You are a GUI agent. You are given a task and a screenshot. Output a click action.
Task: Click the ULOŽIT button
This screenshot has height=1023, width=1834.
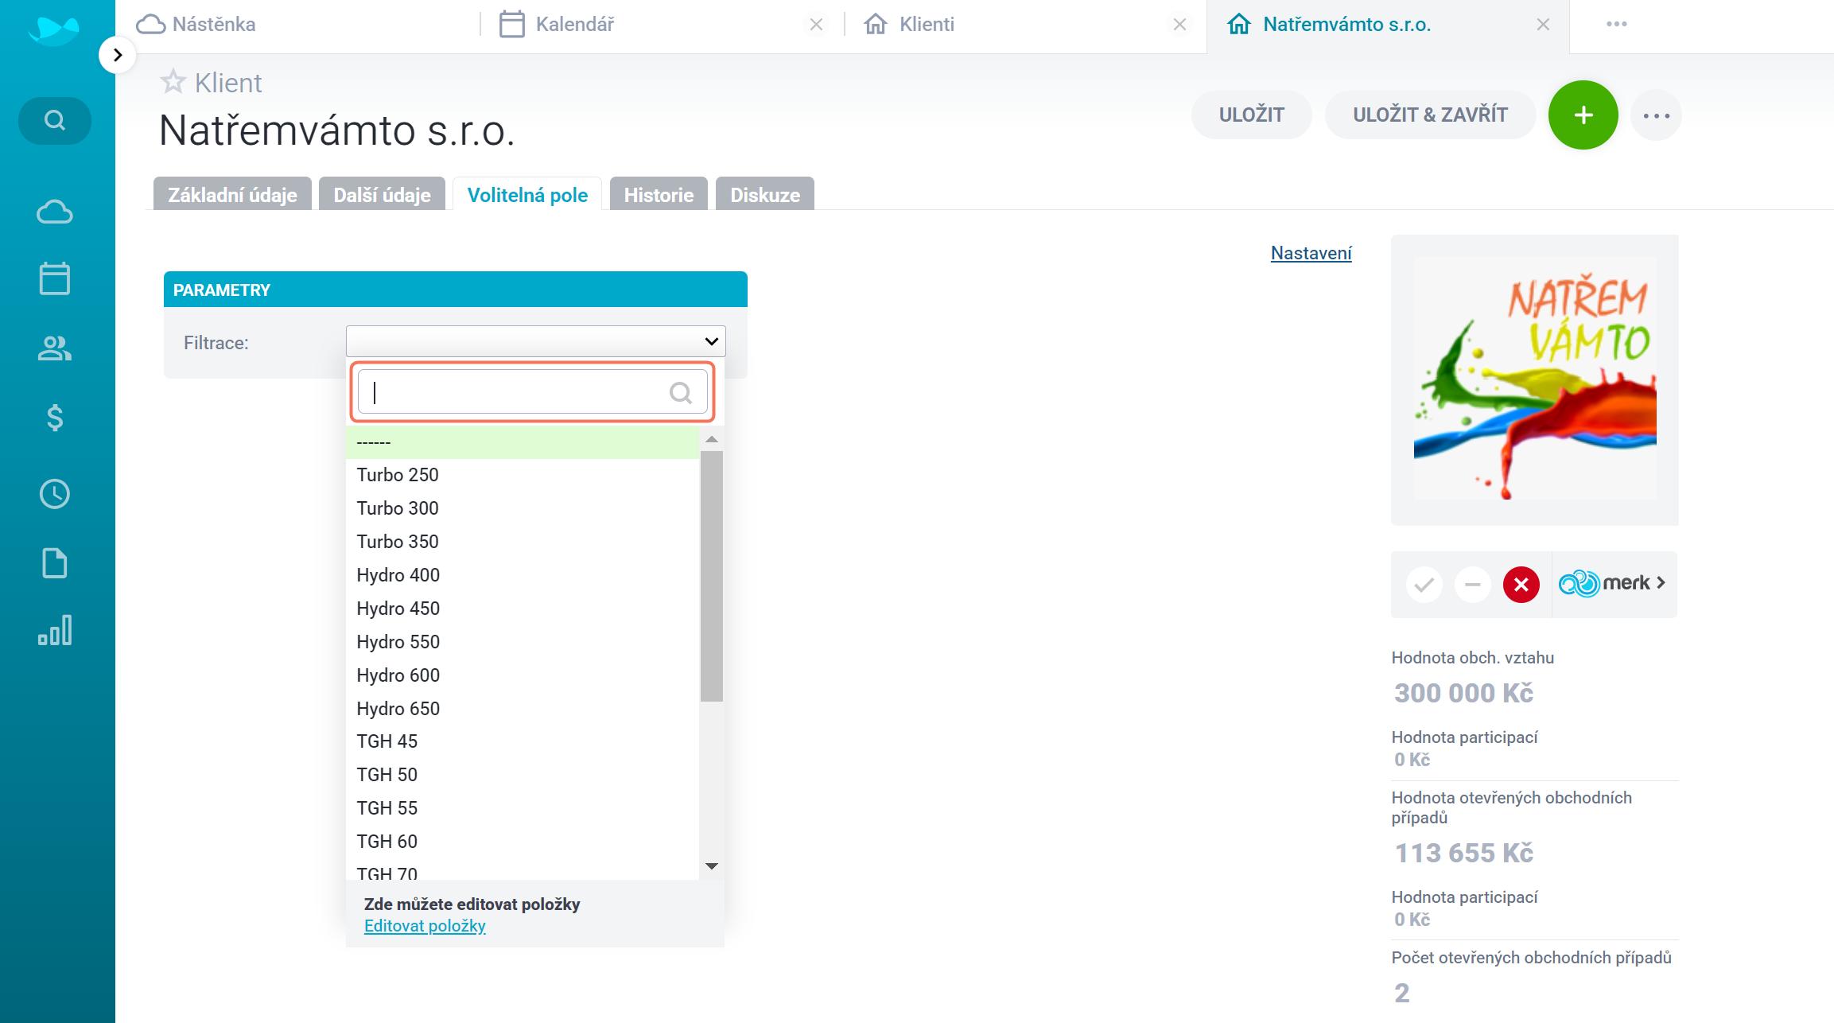[x=1251, y=115]
